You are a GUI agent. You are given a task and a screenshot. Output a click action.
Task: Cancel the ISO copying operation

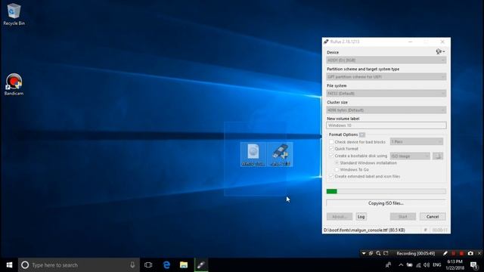click(433, 217)
